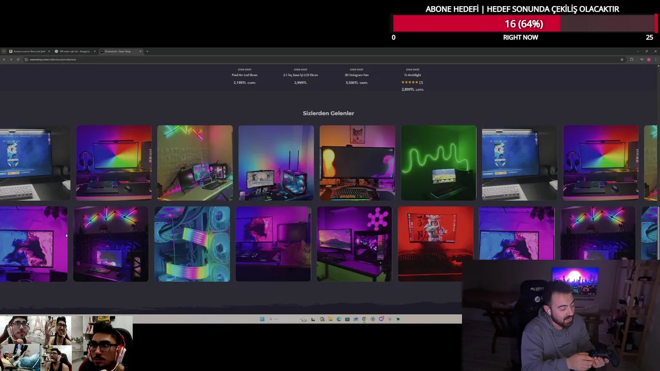
Task: Open the green app icon on taskbar
Action: coord(398,319)
